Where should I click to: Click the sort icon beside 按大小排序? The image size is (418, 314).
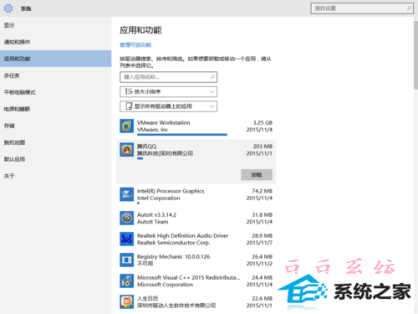(x=129, y=91)
